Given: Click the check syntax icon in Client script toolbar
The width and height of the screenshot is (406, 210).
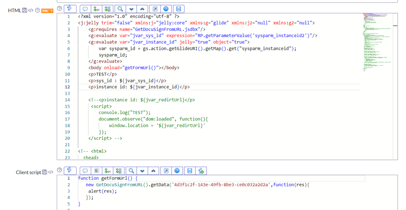Looking at the screenshot, I should point(201,171).
